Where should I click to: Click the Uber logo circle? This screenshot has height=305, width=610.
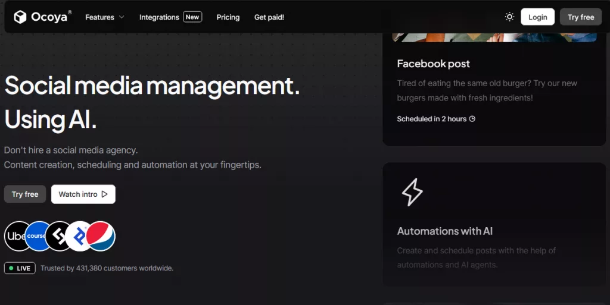click(15, 236)
